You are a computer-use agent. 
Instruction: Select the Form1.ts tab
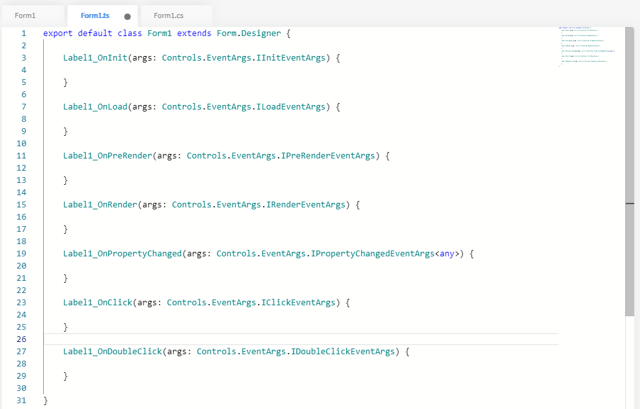[x=95, y=15]
